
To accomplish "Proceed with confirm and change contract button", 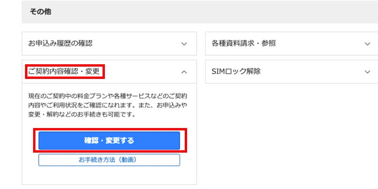I will [x=109, y=140].
